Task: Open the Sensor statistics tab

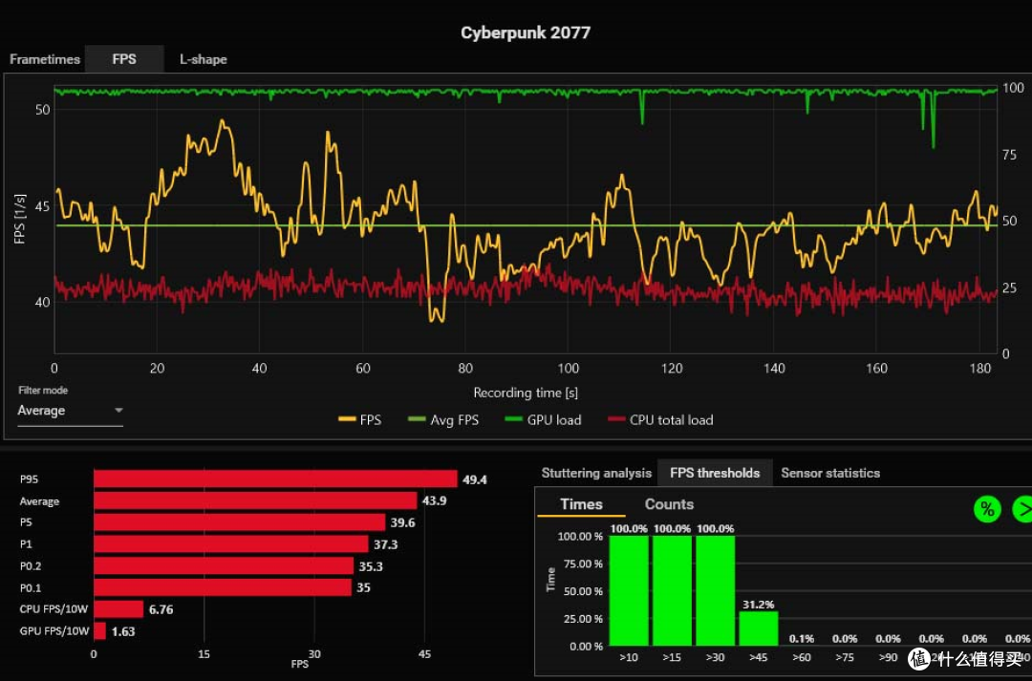Action: coord(830,473)
